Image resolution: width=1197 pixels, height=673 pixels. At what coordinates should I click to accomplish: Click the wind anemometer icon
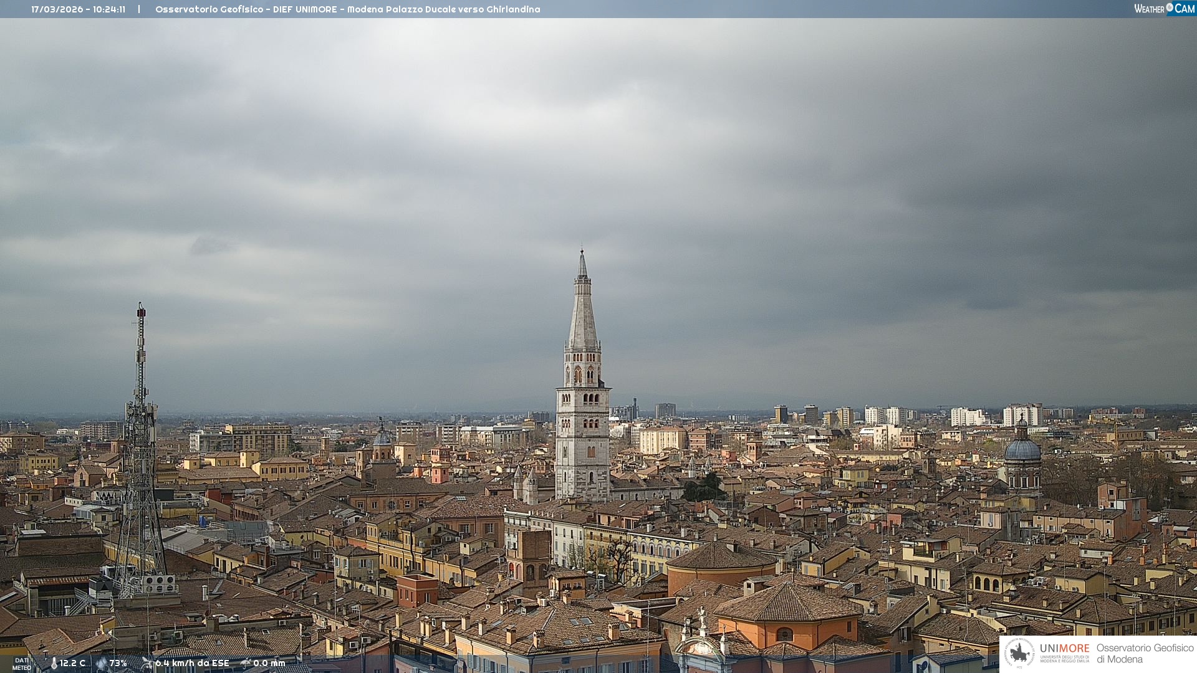click(147, 663)
